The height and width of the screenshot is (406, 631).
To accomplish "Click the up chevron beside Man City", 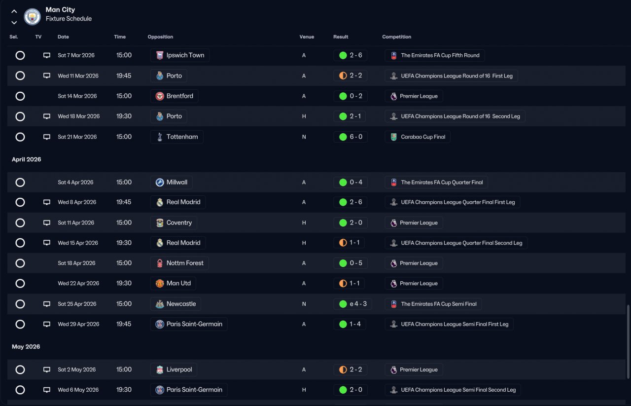I will [x=14, y=11].
